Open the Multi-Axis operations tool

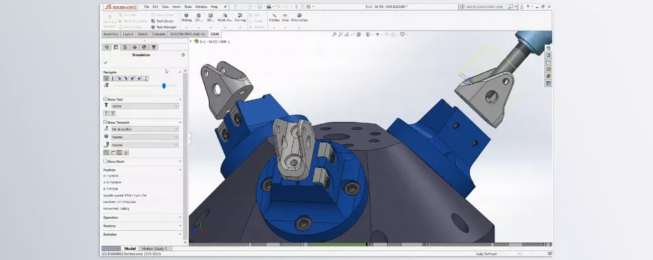[x=225, y=18]
